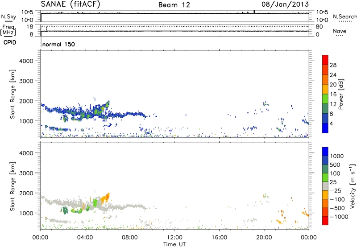This screenshot has width=357, height=247.
Task: Click the Nave legend label
Action: coord(340,31)
